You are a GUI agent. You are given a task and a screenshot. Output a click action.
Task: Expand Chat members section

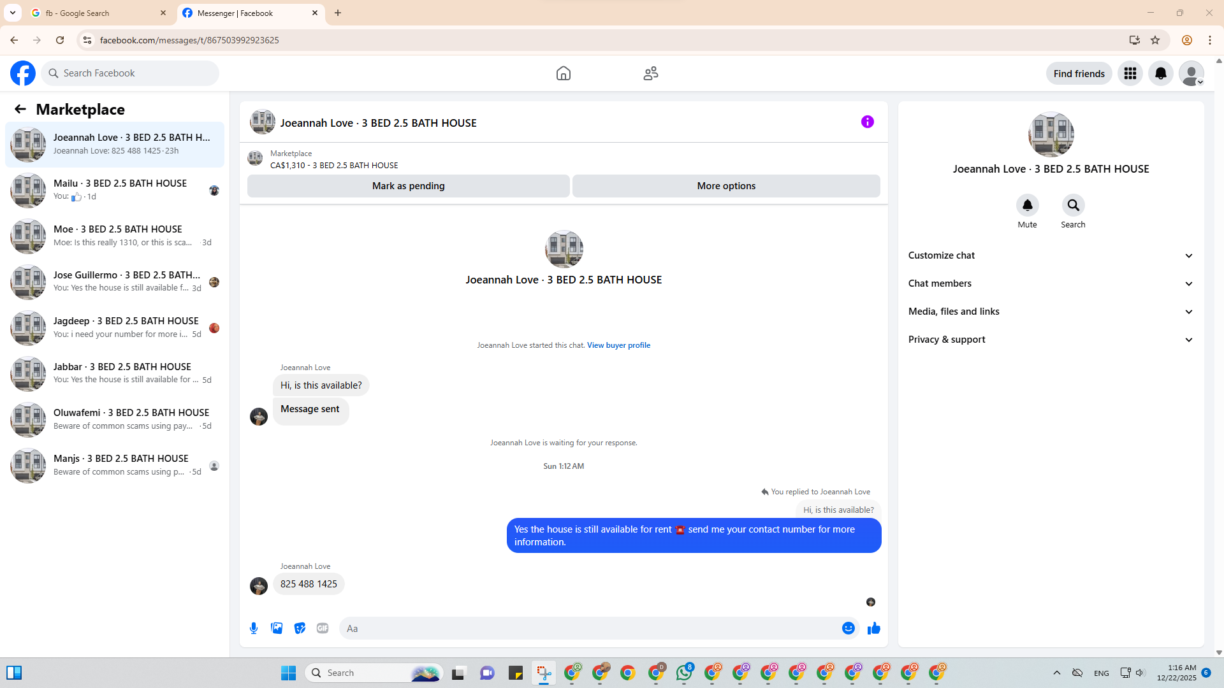tap(1051, 283)
